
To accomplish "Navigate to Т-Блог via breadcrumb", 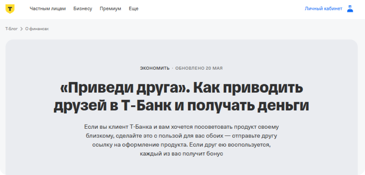I will tap(12, 29).
